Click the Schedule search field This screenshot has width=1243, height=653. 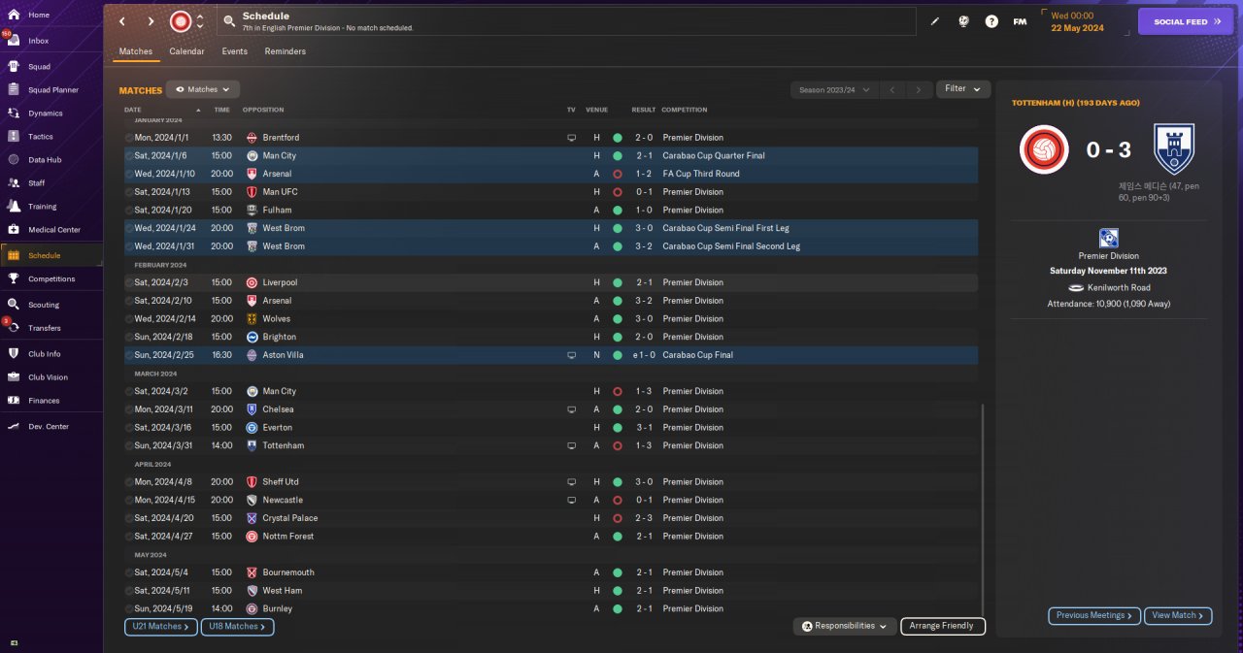(567, 21)
